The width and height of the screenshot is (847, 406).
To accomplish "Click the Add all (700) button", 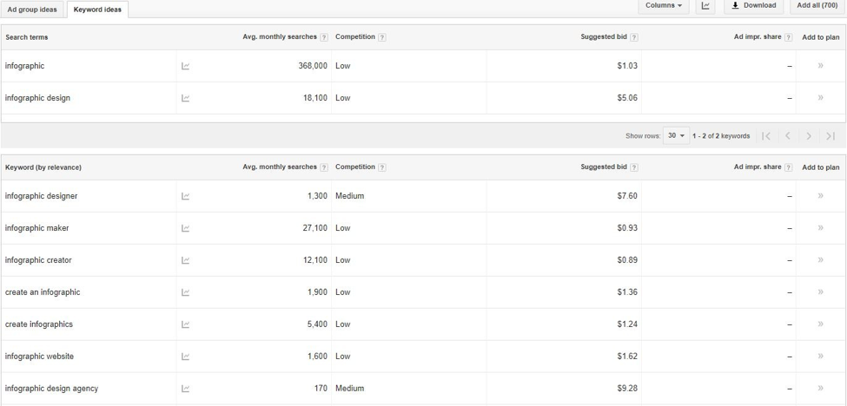I will click(817, 6).
